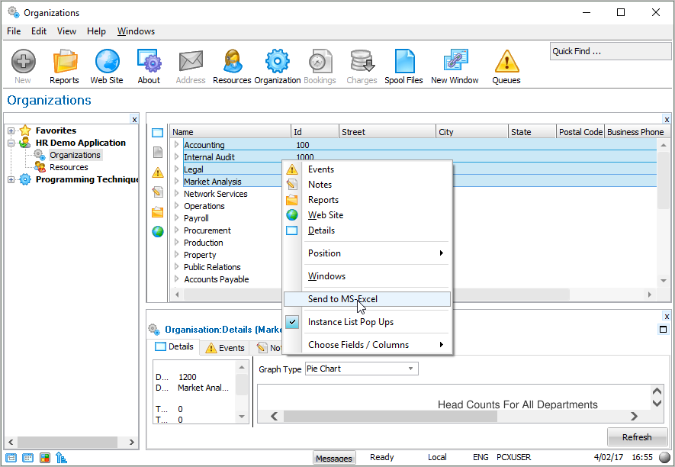The image size is (675, 467).
Task: Expand the Accounting row triangle
Action: tap(177, 145)
